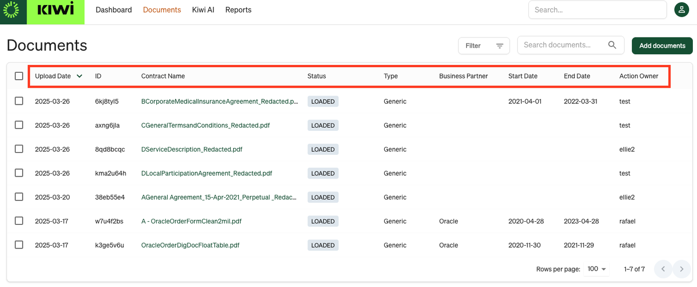697x287 pixels.
Task: Click Add documents button
Action: (662, 45)
